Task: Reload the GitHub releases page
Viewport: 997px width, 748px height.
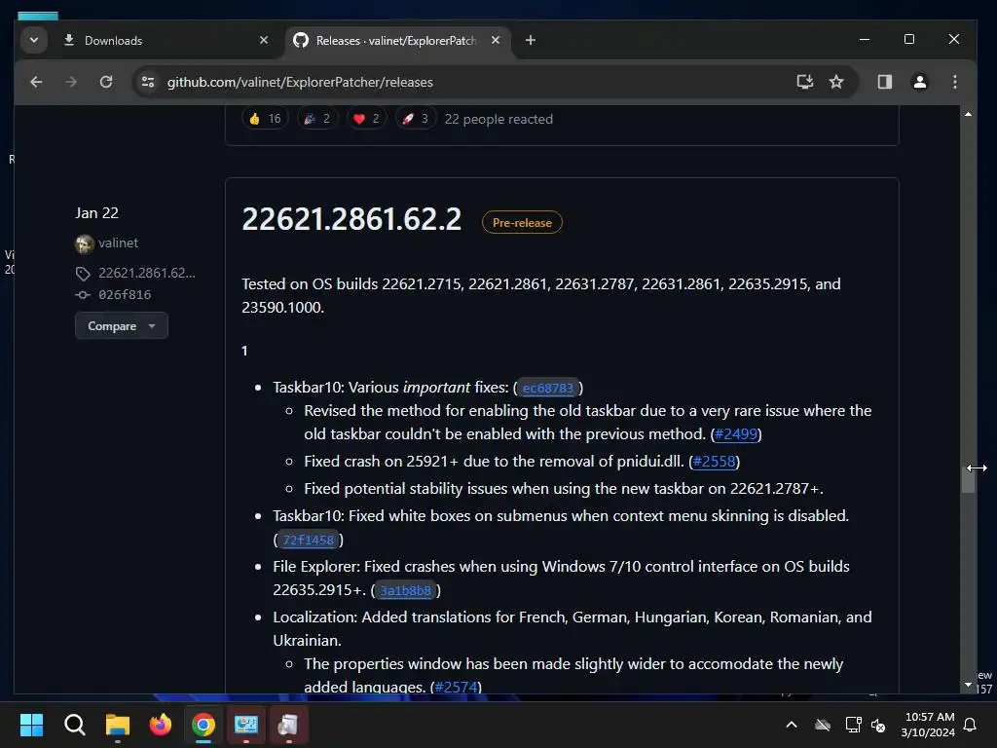Action: [x=106, y=82]
